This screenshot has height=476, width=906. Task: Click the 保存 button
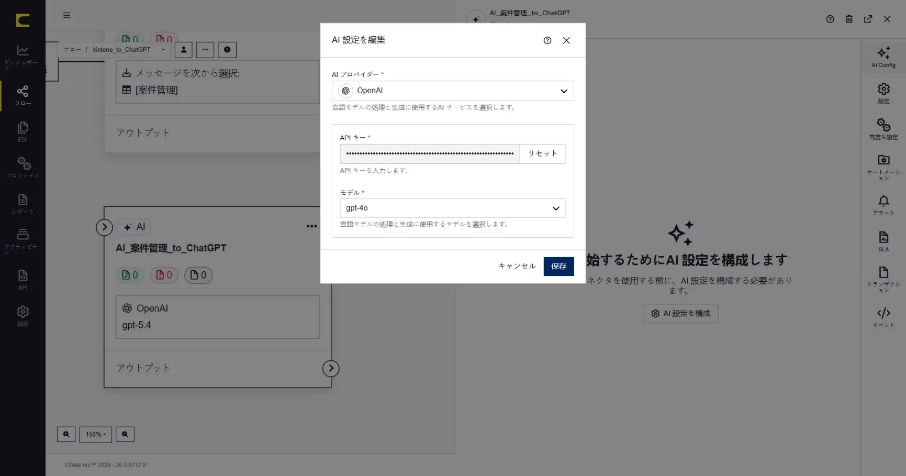[x=558, y=267]
